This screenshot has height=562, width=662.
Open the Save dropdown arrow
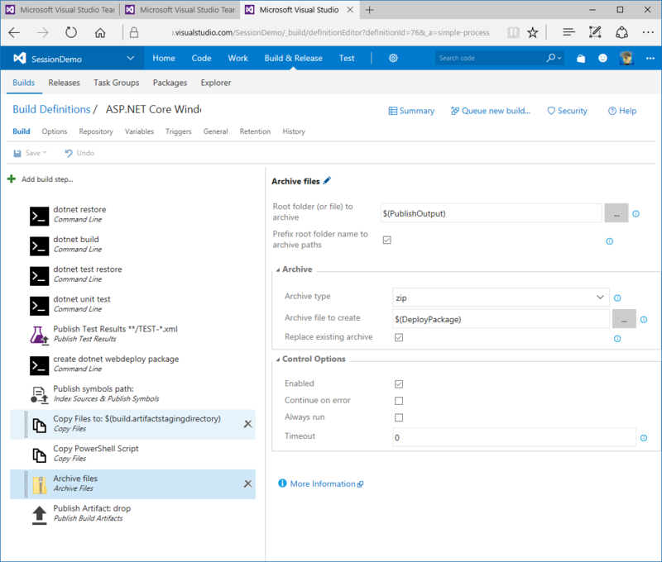[45, 153]
